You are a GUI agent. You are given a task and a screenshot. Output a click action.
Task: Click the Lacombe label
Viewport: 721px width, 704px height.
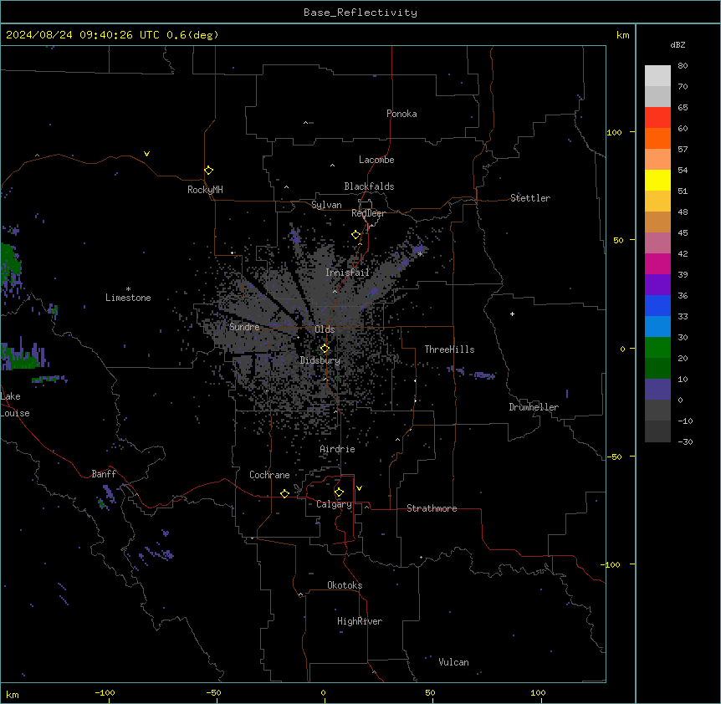click(x=376, y=160)
